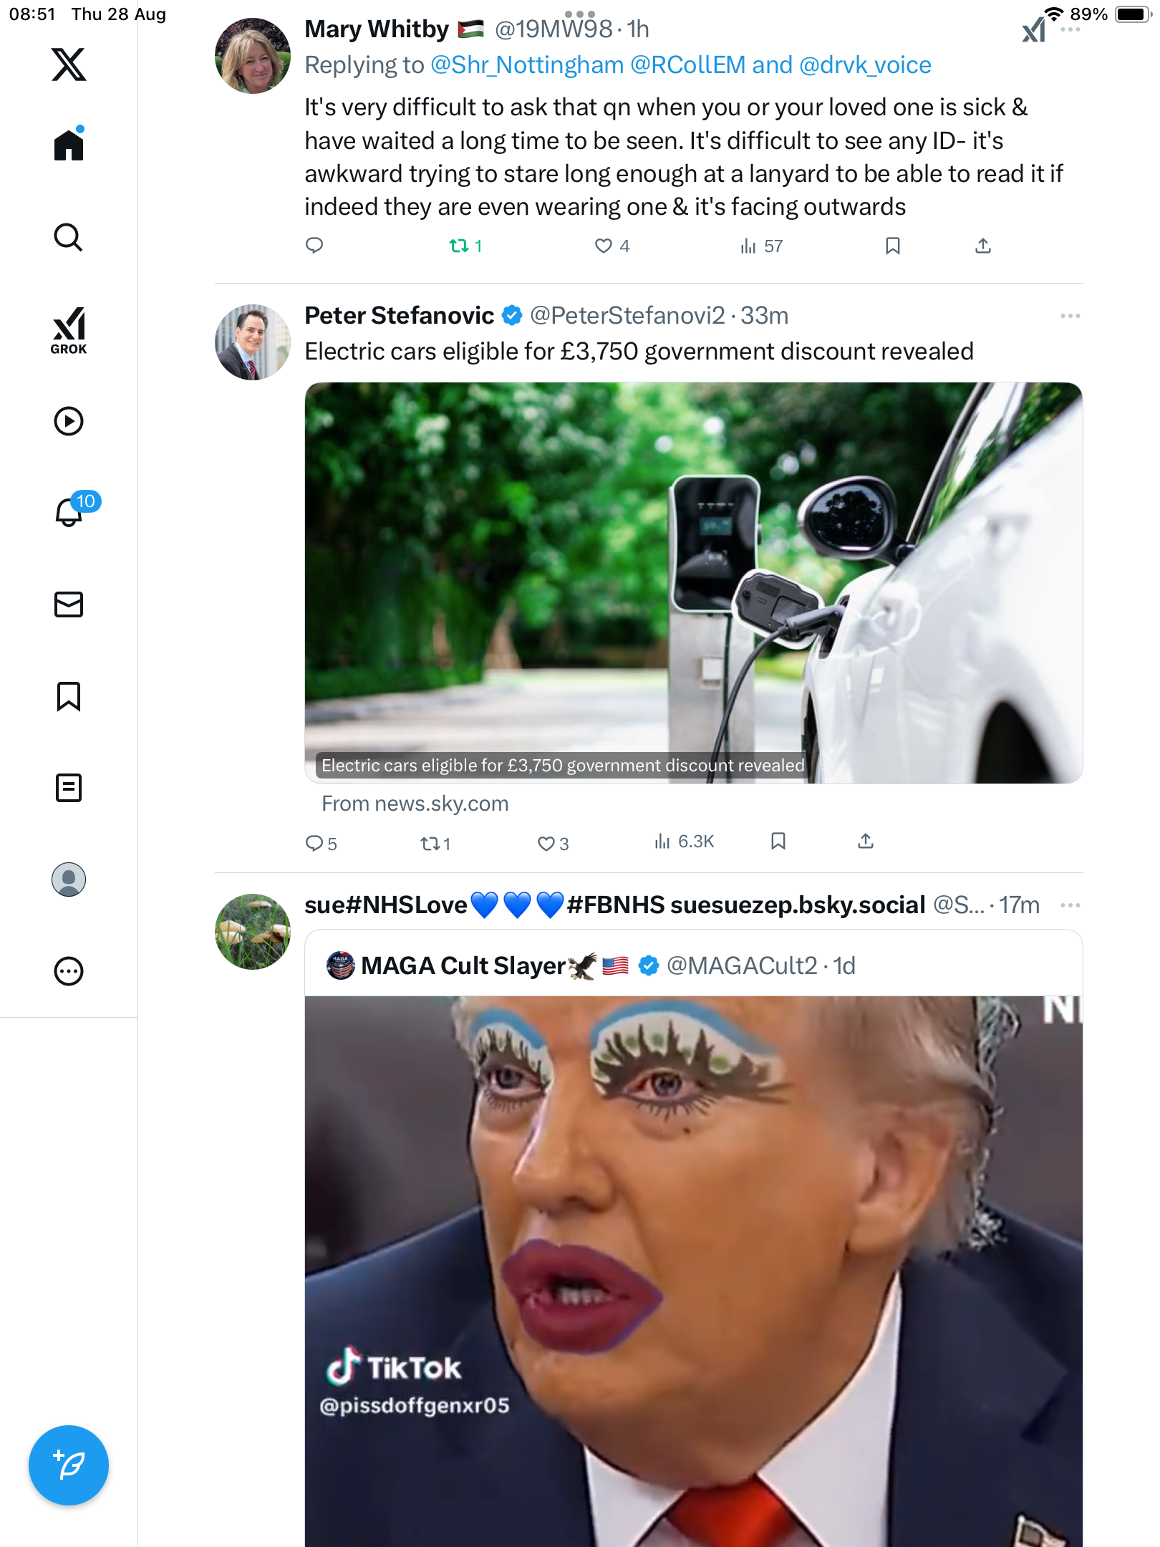
Task: Open Notifications bell with 10 badge
Action: (70, 511)
